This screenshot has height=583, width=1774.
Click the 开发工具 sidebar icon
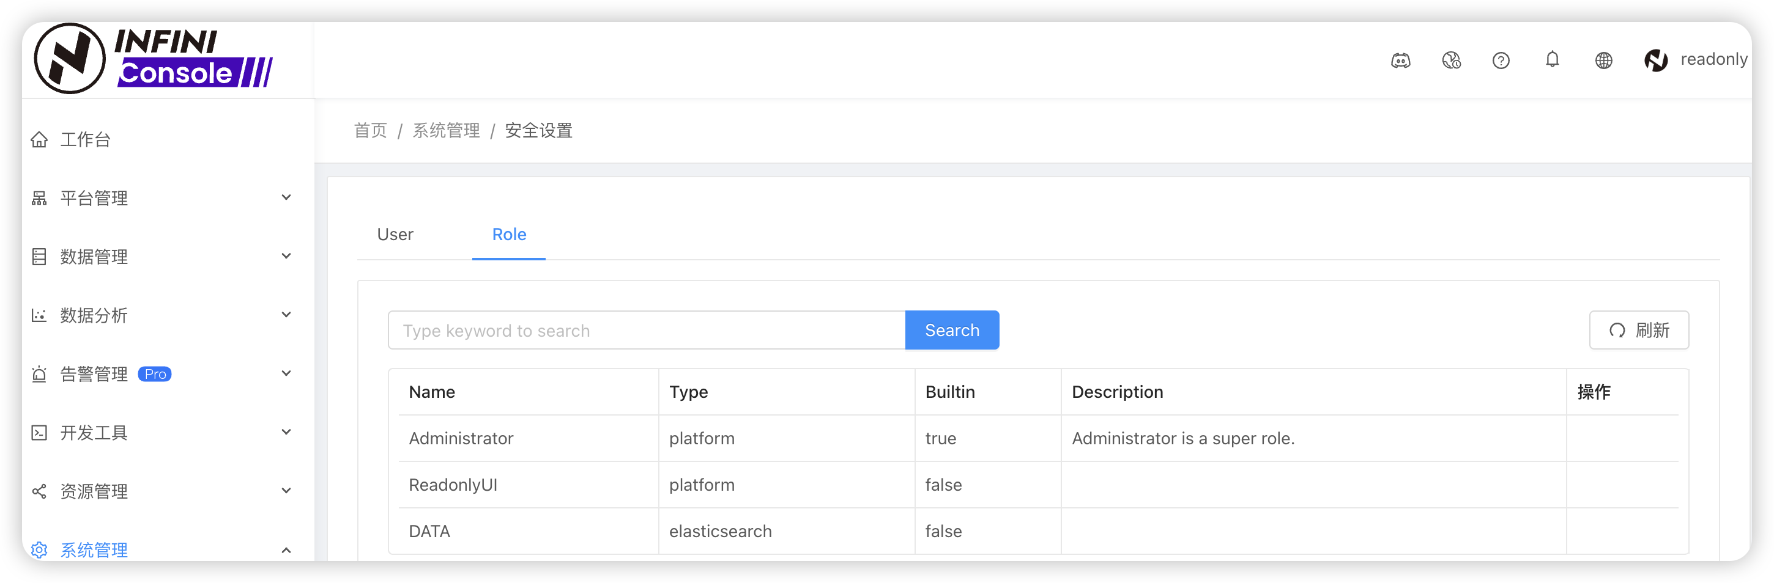(39, 432)
